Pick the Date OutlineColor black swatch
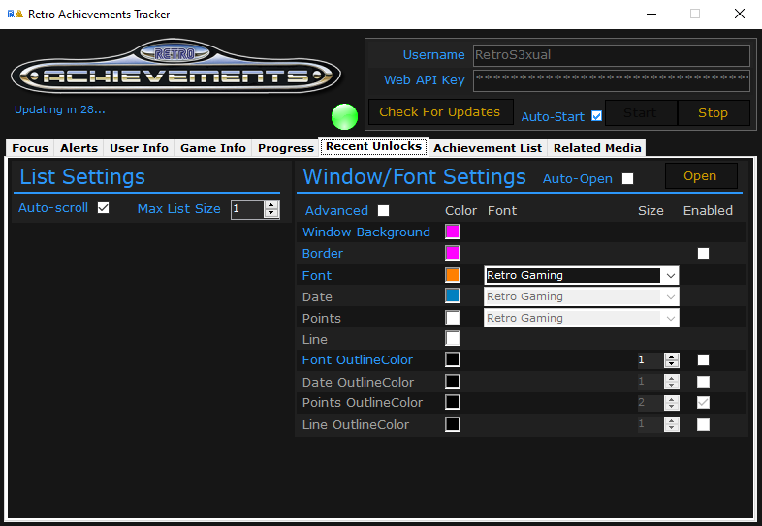This screenshot has height=526, width=762. pos(453,382)
